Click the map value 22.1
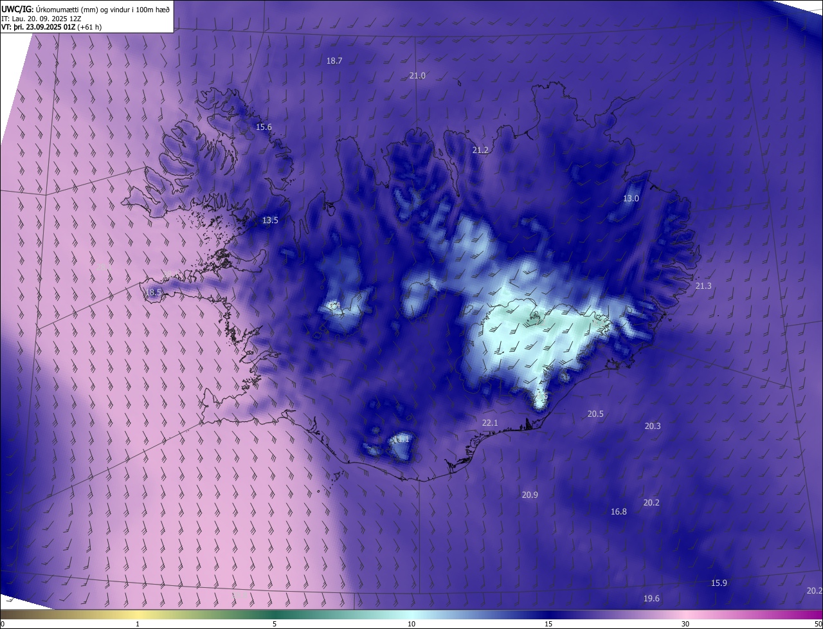Image resolution: width=823 pixels, height=629 pixels. point(490,423)
